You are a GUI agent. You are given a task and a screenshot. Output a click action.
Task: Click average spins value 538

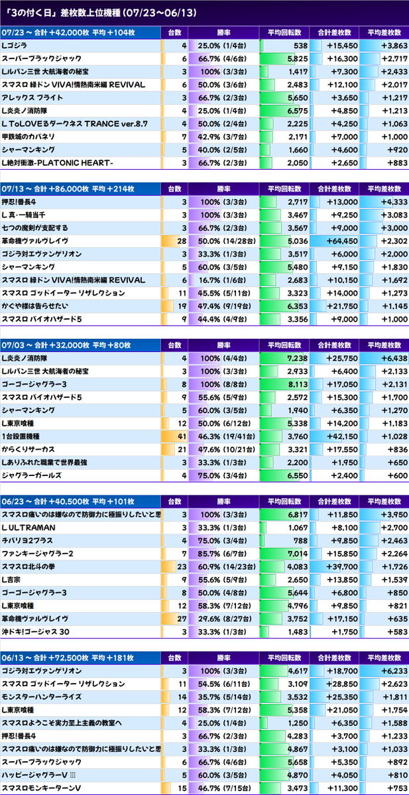pos(301,46)
